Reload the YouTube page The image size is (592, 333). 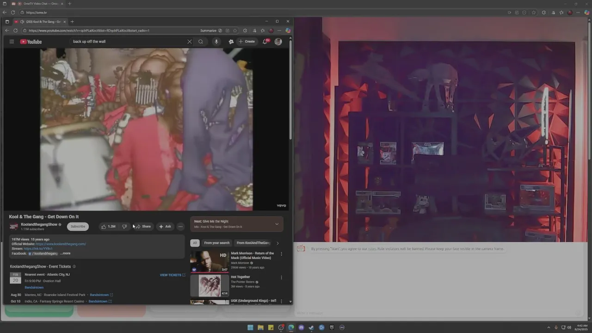pyautogui.click(x=15, y=31)
